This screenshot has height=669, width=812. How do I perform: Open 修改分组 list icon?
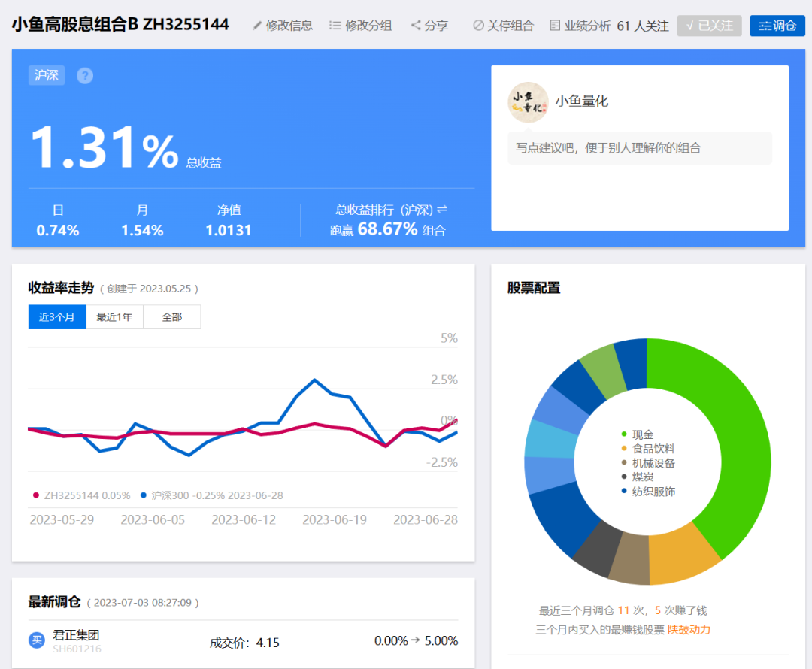pyautogui.click(x=335, y=26)
